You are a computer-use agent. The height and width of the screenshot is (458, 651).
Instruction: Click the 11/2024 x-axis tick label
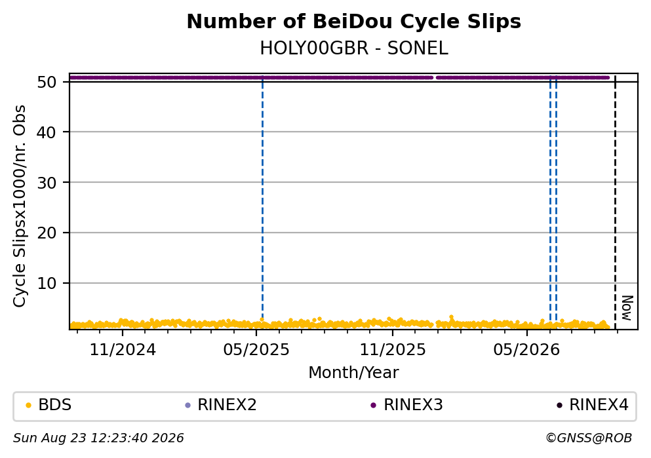coord(123,350)
